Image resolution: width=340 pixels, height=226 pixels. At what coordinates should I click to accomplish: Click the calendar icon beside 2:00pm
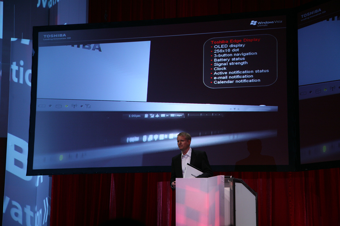click(172, 116)
